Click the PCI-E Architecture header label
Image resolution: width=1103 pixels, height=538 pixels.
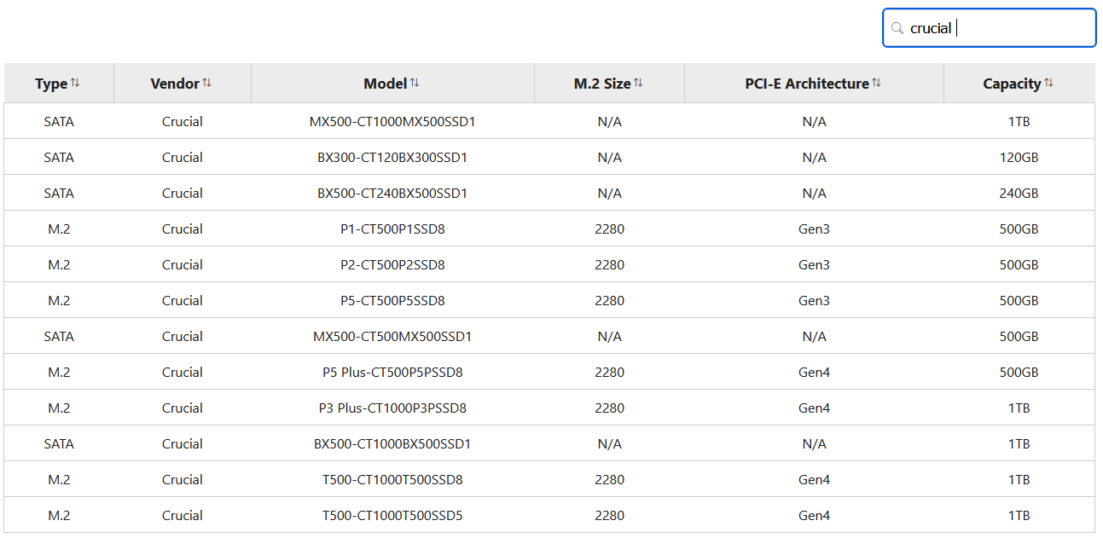tap(807, 84)
